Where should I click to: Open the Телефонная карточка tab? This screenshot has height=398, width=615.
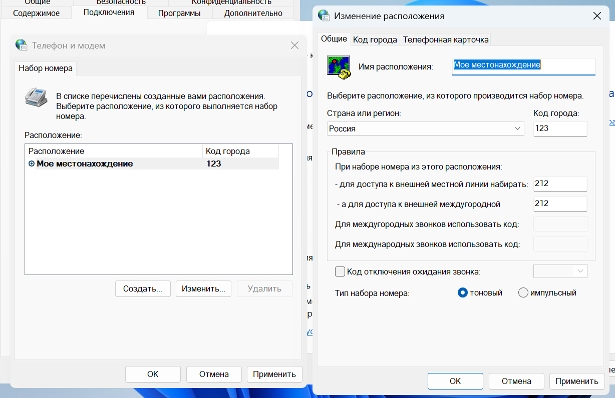(x=446, y=39)
